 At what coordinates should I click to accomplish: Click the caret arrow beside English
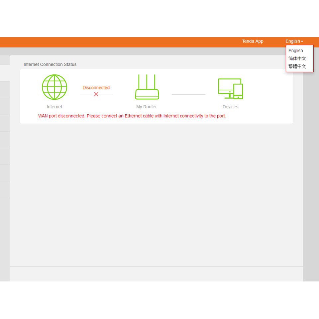coord(302,42)
